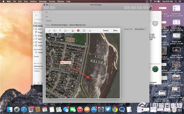184x114 pixels.
Task: Open iTunes from the Dock
Action: [x=80, y=109]
